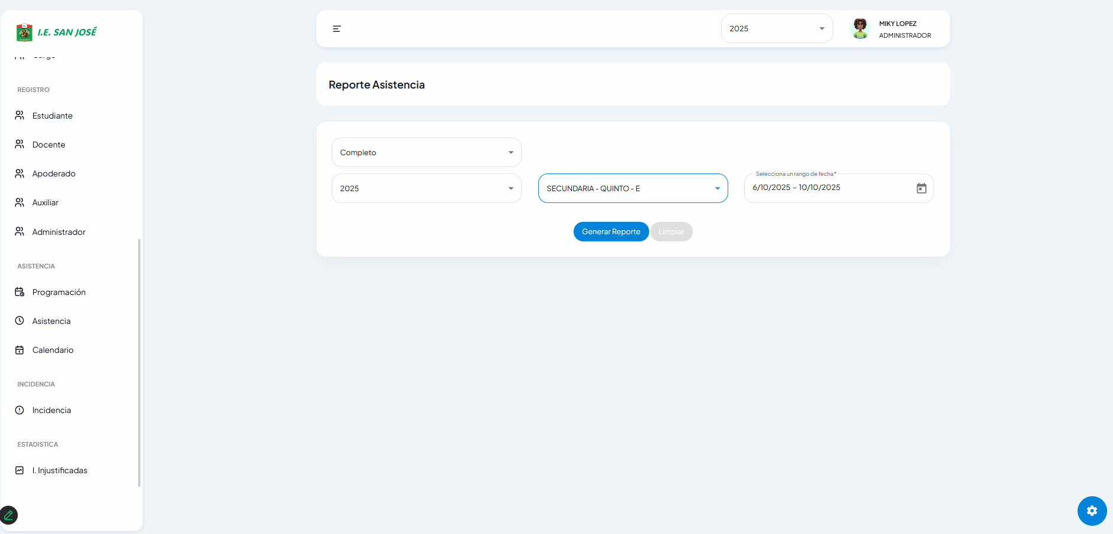Click the Miky Lopez user avatar
The image size is (1113, 534).
click(860, 28)
